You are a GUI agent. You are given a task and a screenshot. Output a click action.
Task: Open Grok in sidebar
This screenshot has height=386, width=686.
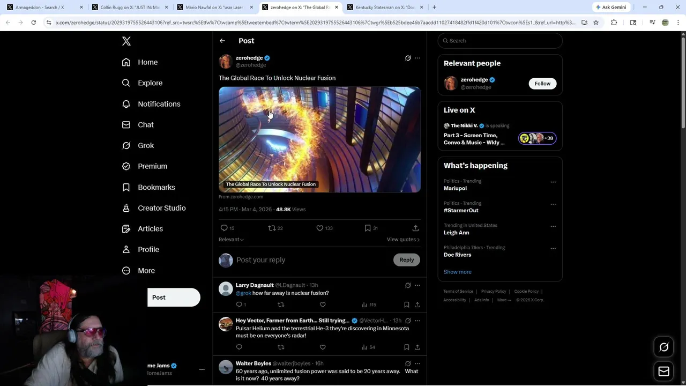(138, 145)
